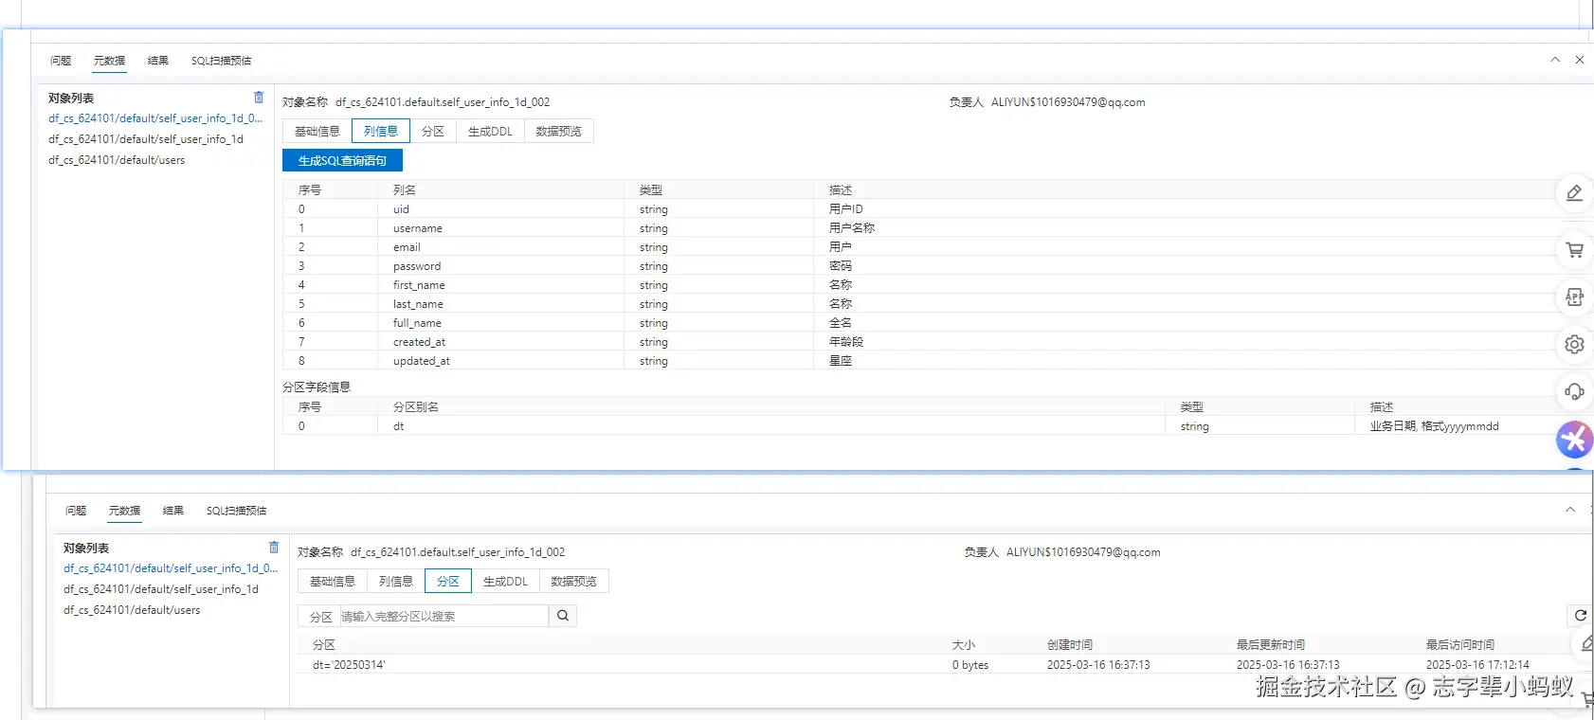Open 数据预览 sub-tab in lower panel
Image resolution: width=1594 pixels, height=720 pixels.
[x=574, y=582]
